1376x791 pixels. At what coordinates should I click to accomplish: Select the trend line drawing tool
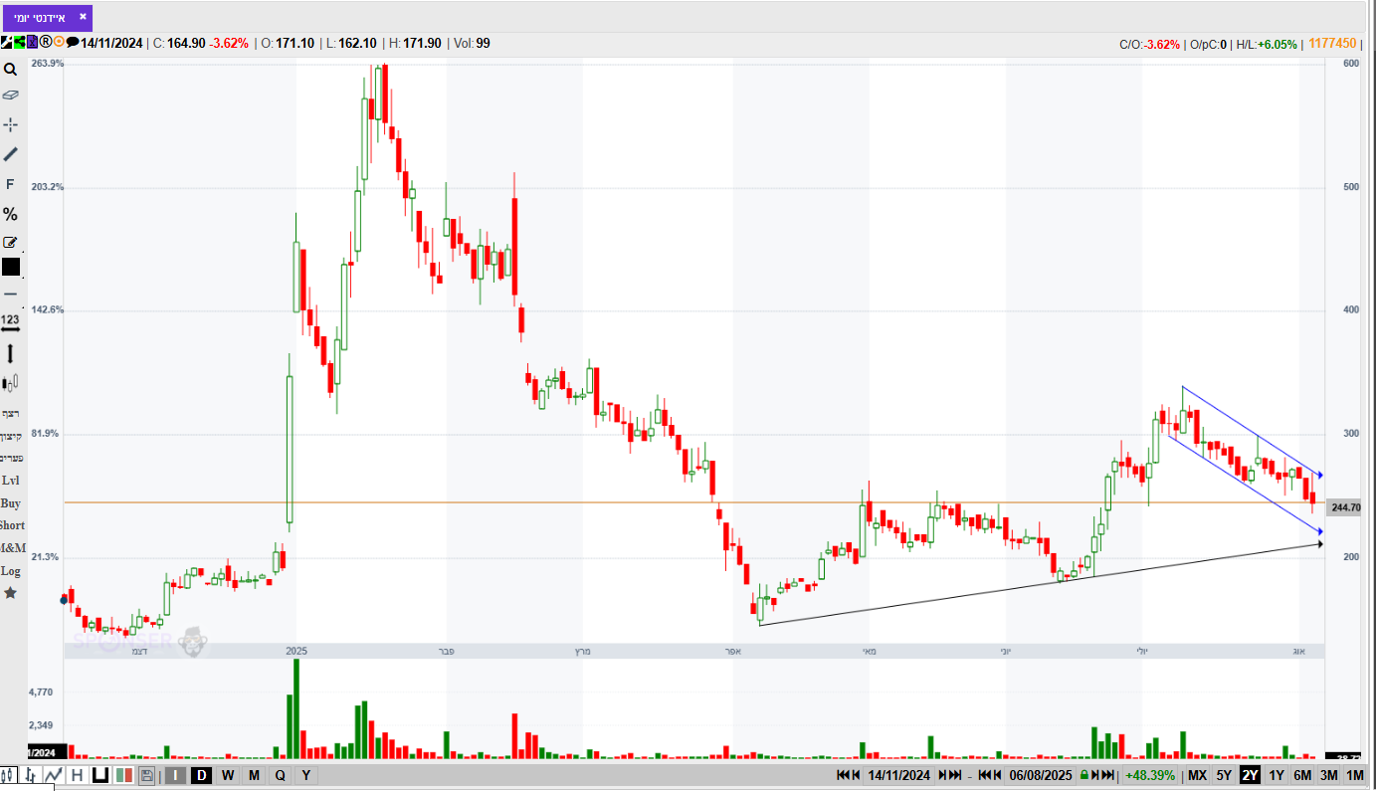10,154
